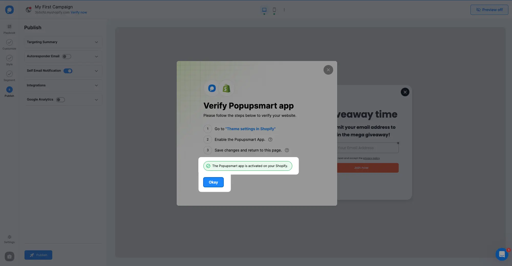The height and width of the screenshot is (266, 512).
Task: Switch to mobile preview device
Action: click(274, 10)
